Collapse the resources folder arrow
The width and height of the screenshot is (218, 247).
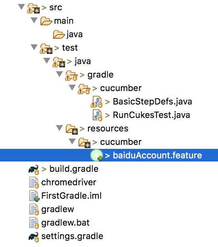[59, 128]
